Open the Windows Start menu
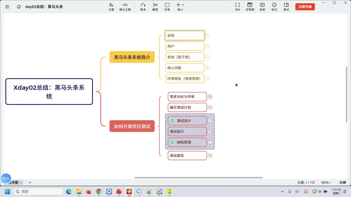The height and width of the screenshot is (197, 351). pos(7,192)
